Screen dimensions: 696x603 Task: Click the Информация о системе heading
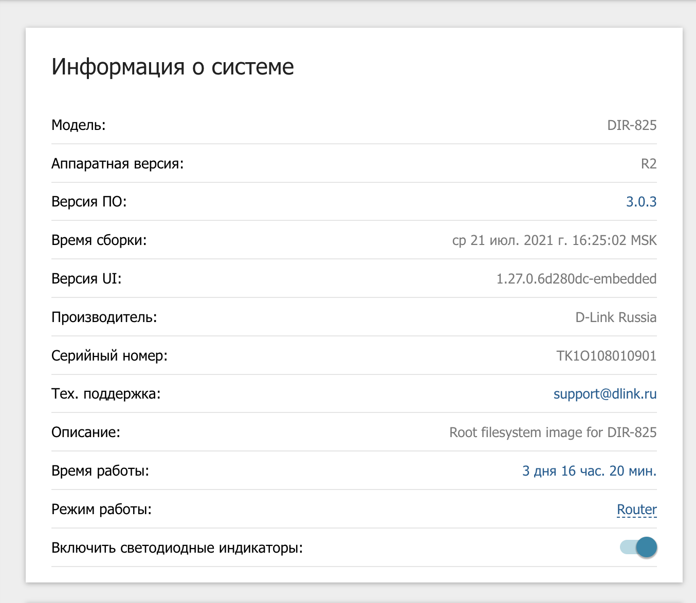point(173,67)
